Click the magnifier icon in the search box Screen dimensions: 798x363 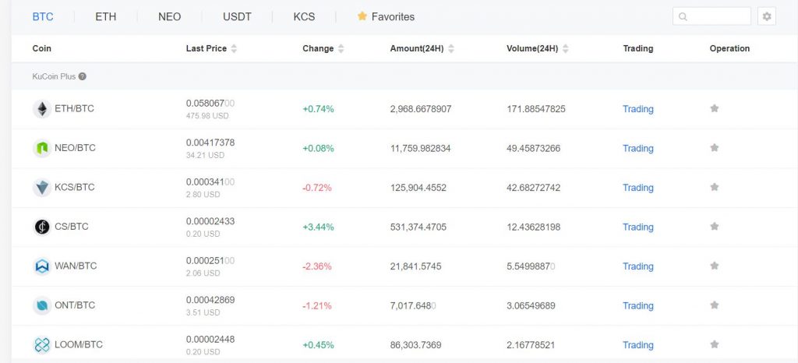[x=683, y=17]
